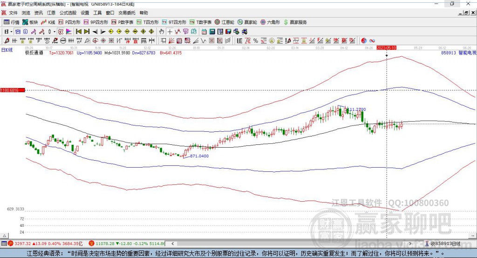Viewport: 477px width, 258px height.
Task: Click the up triangle at bottom-left corner
Action: point(4,236)
